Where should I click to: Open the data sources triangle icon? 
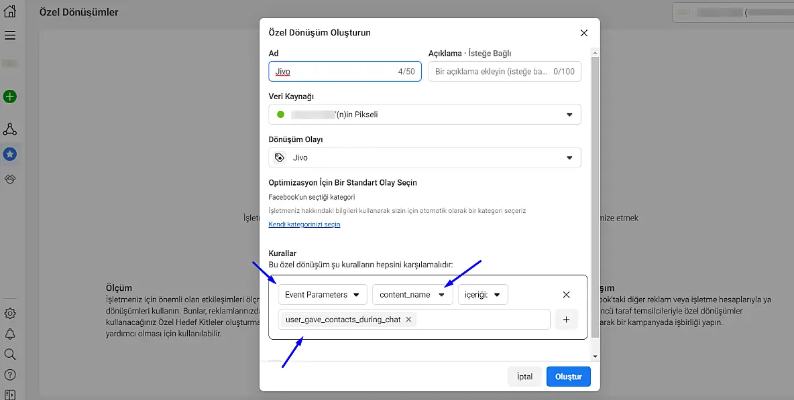coord(10,129)
